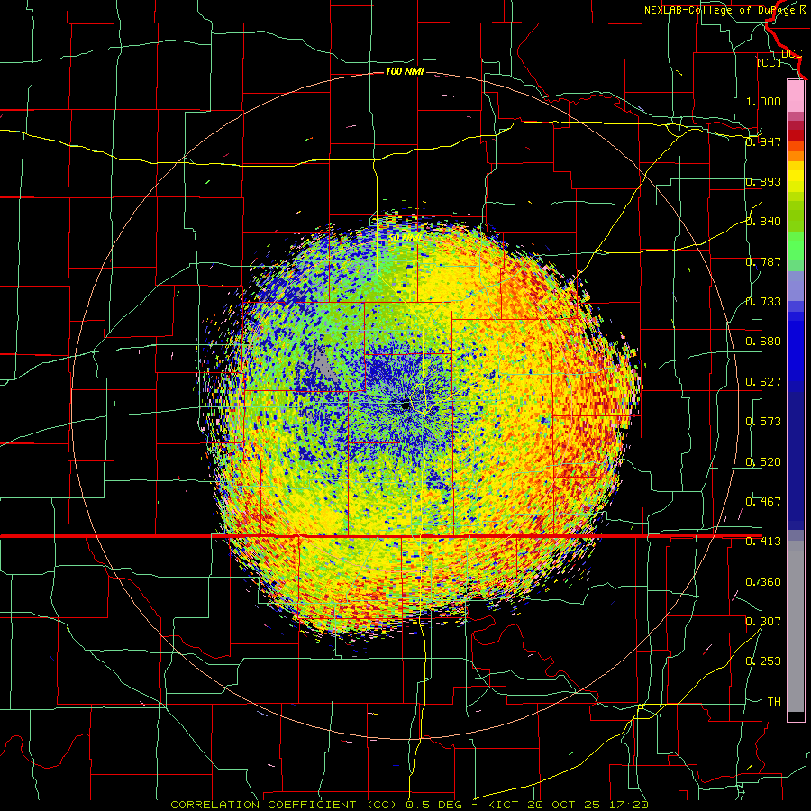Click the 17:20 timestamp in the caption
Image resolution: width=811 pixels, height=811 pixels.
[x=628, y=805]
